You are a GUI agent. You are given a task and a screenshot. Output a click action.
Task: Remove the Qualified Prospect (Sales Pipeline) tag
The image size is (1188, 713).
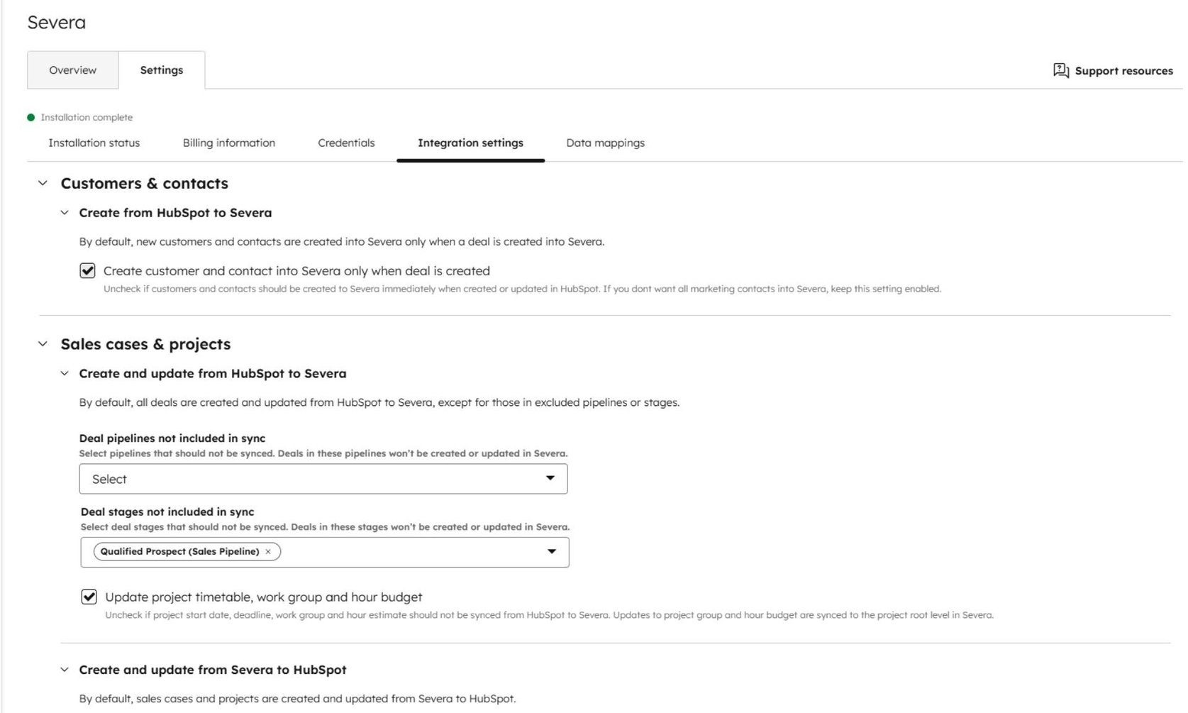[x=268, y=552]
